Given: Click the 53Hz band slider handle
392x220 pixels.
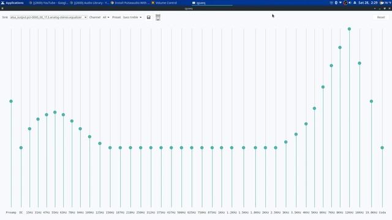Looking at the screenshot, I should point(55,112).
